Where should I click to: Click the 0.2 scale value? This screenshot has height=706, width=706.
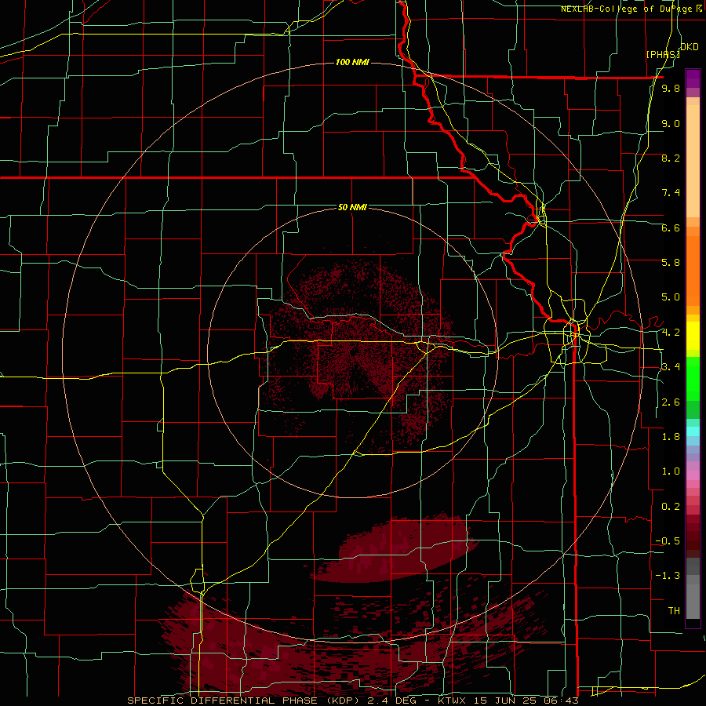click(x=671, y=506)
